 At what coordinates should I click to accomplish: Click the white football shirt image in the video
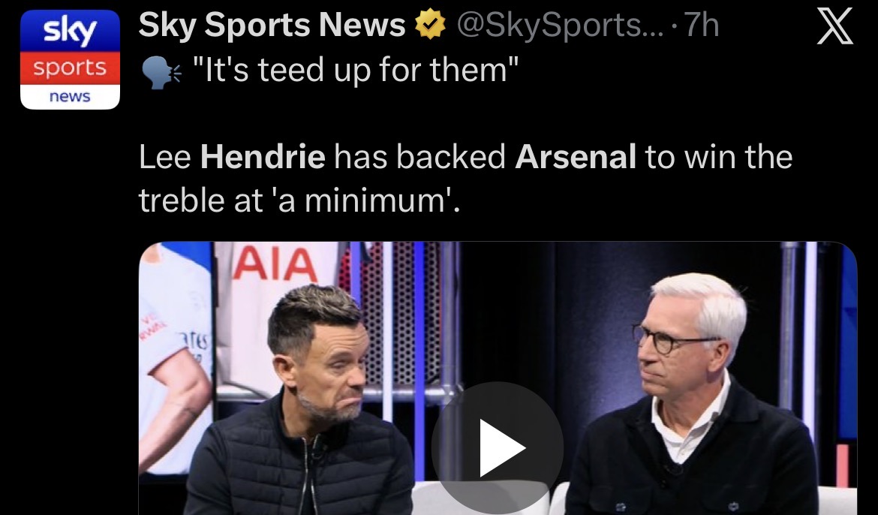(x=176, y=359)
